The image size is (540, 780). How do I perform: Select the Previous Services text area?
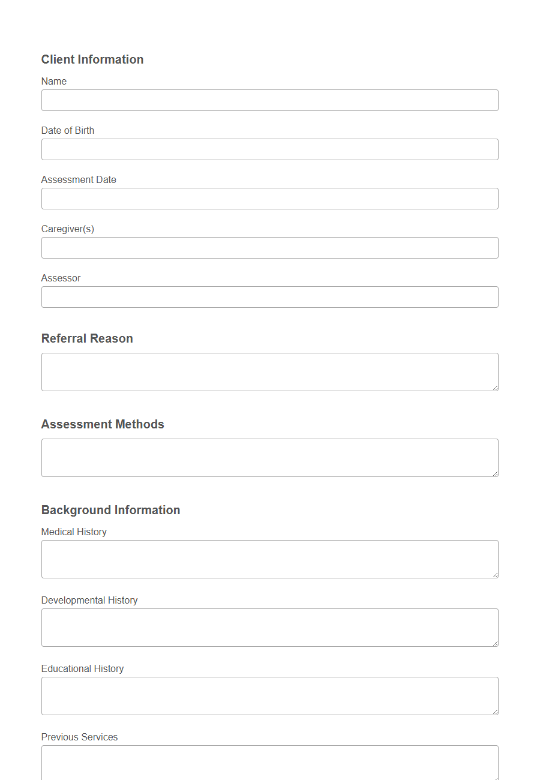[x=269, y=763]
